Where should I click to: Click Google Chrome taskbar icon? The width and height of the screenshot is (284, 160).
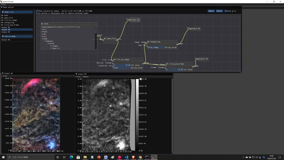coord(140,157)
